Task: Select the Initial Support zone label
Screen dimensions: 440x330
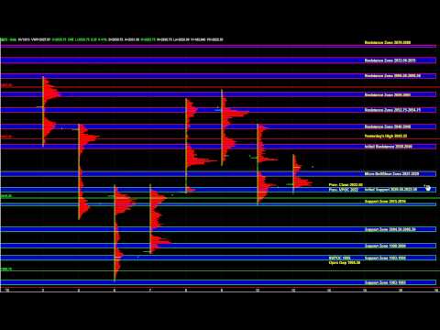Action: point(390,190)
